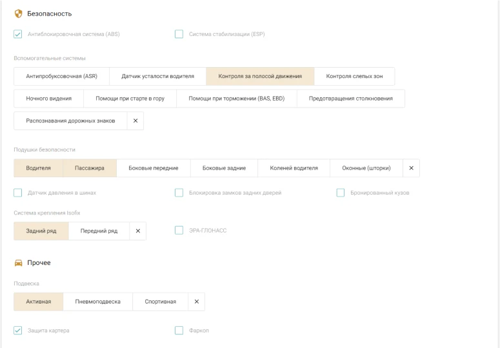
Task: Check Бронированный кузов option
Action: point(341,193)
